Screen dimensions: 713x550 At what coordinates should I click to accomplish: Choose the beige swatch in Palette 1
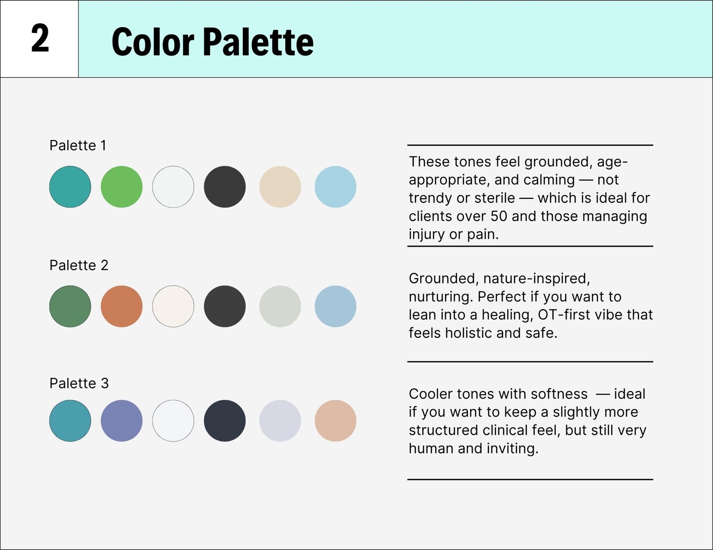(x=280, y=187)
